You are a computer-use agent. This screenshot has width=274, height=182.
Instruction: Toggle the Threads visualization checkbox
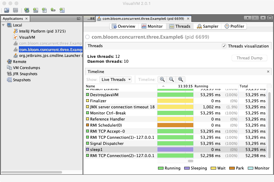click(224, 46)
